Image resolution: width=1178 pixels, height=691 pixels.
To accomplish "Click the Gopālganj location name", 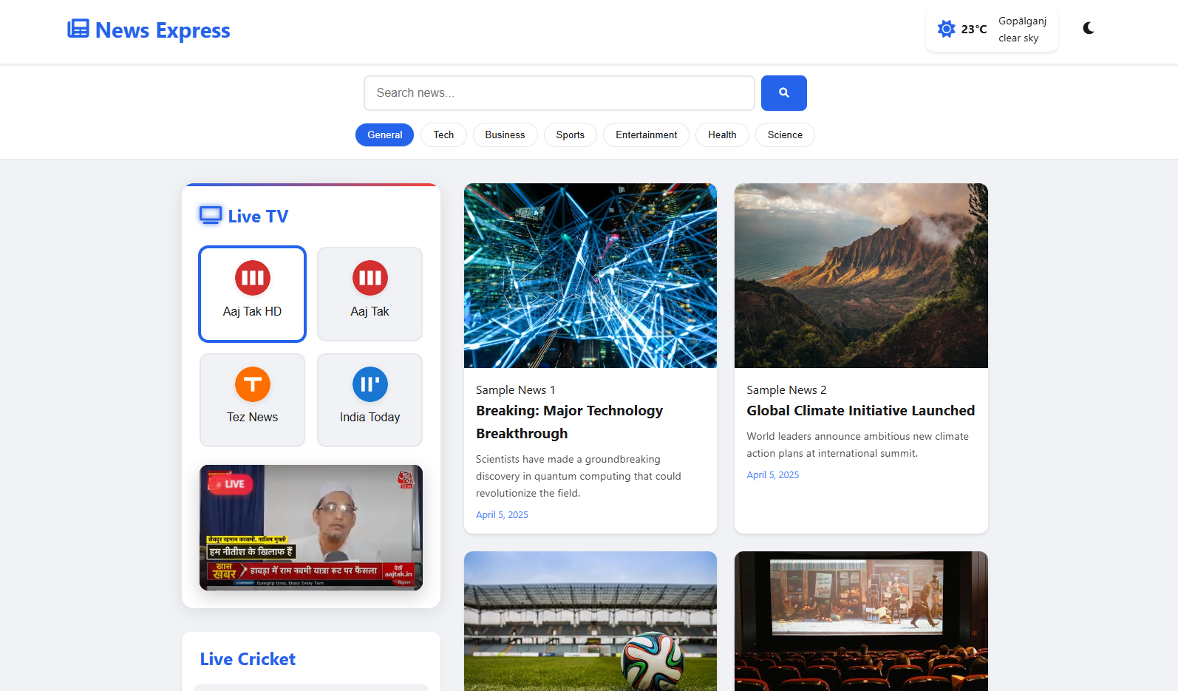I will pyautogui.click(x=1022, y=21).
